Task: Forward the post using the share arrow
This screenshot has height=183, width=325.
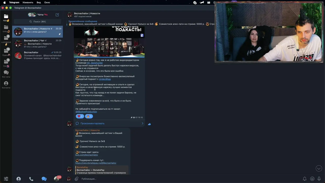Action: pos(149,124)
